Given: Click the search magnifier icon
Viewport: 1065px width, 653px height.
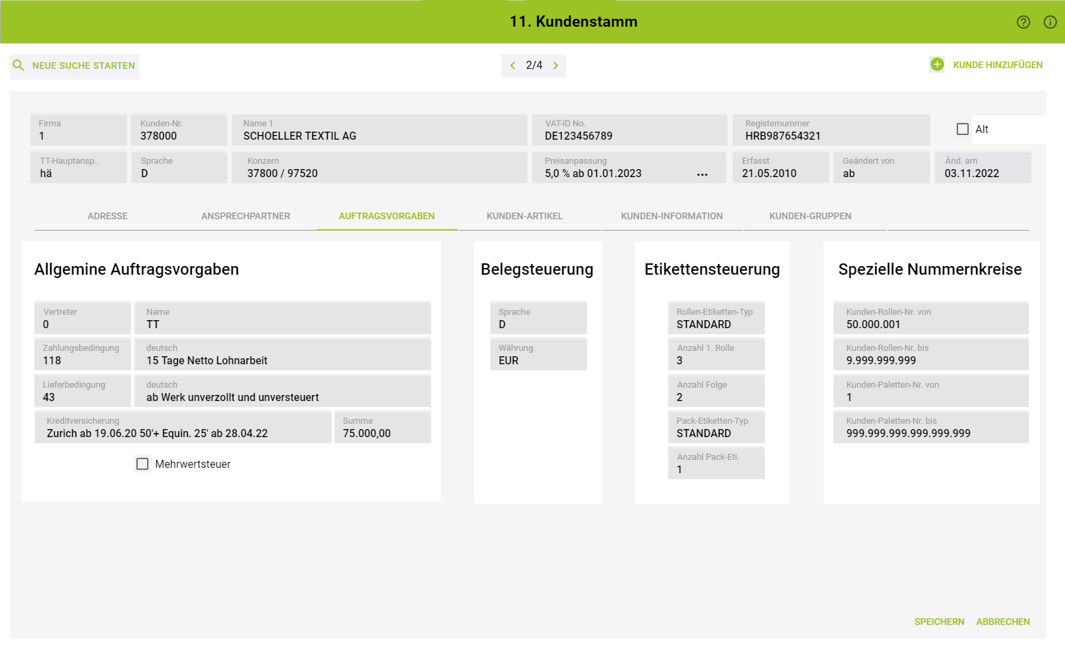Looking at the screenshot, I should [x=19, y=66].
